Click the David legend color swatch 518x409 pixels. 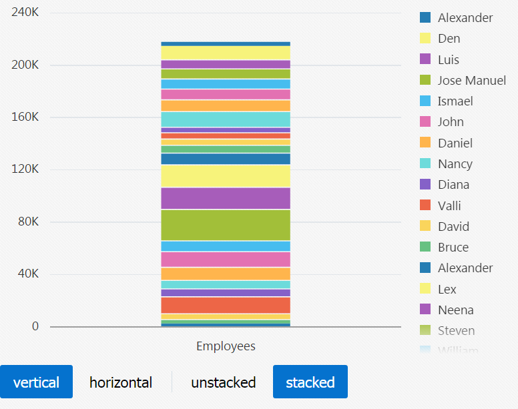click(425, 226)
